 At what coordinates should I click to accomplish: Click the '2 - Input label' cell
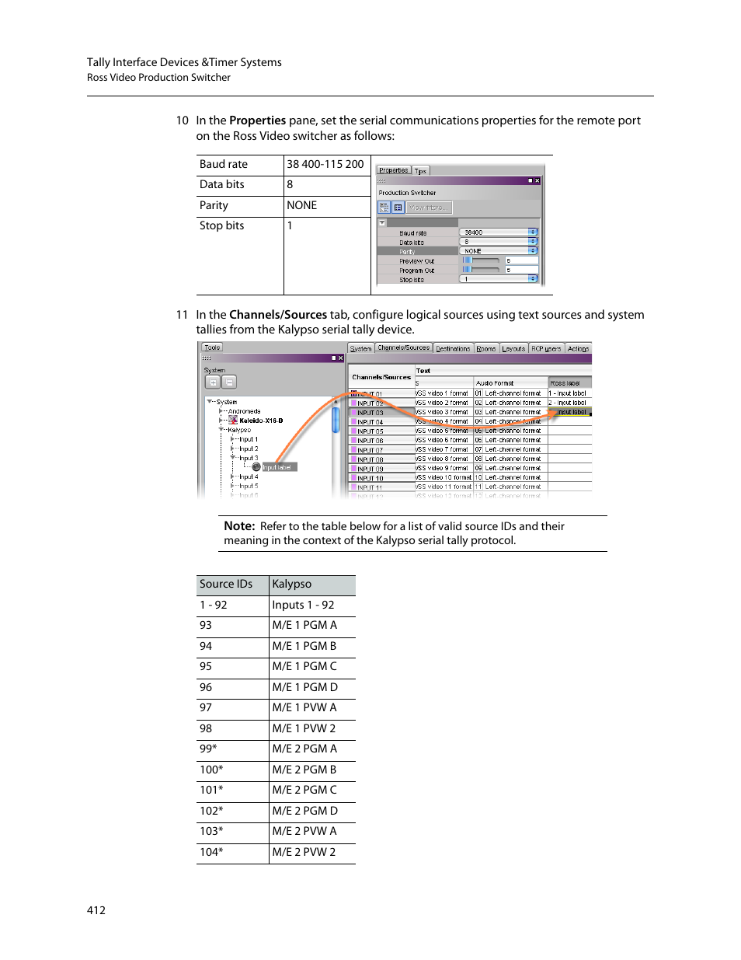coord(570,403)
